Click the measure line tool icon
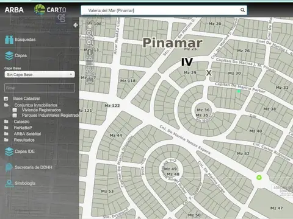 [90, 71]
